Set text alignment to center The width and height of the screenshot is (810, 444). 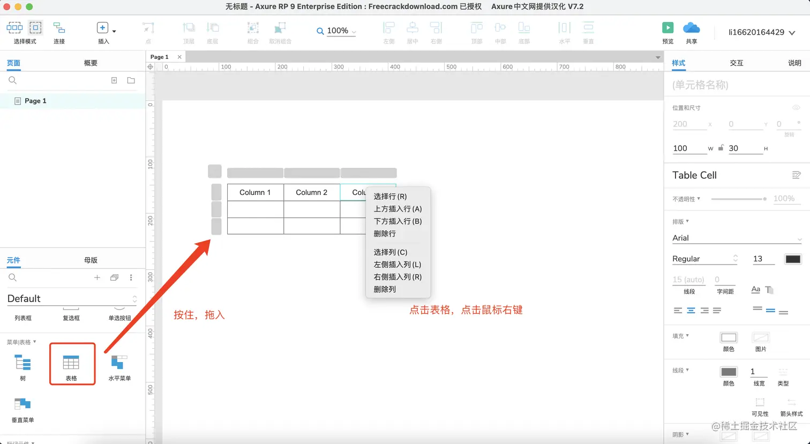691,310
